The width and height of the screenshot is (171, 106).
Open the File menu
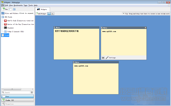(3, 5)
